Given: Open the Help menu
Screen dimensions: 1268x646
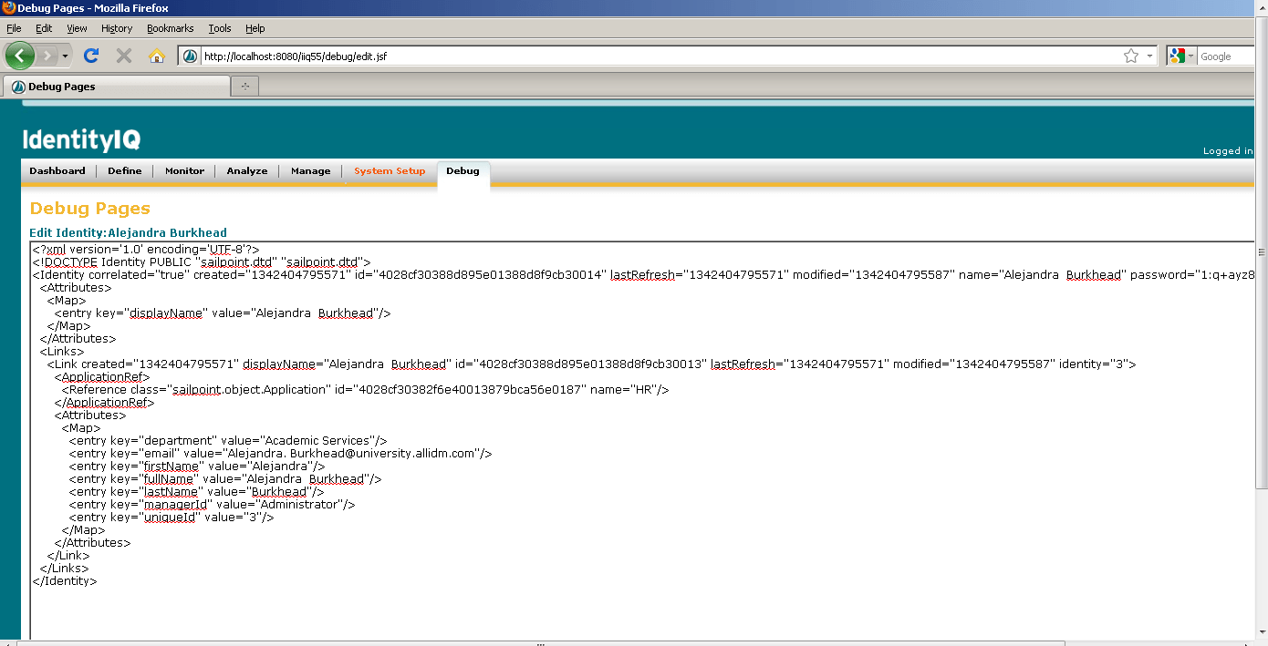Looking at the screenshot, I should click(x=255, y=28).
